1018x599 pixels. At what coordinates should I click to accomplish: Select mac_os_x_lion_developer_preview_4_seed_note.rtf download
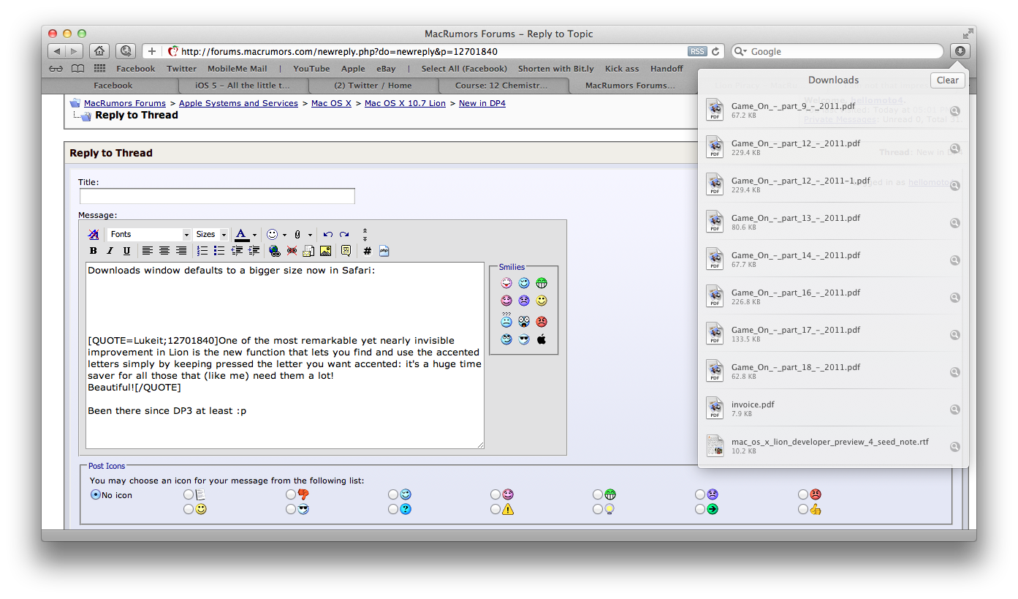[834, 446]
